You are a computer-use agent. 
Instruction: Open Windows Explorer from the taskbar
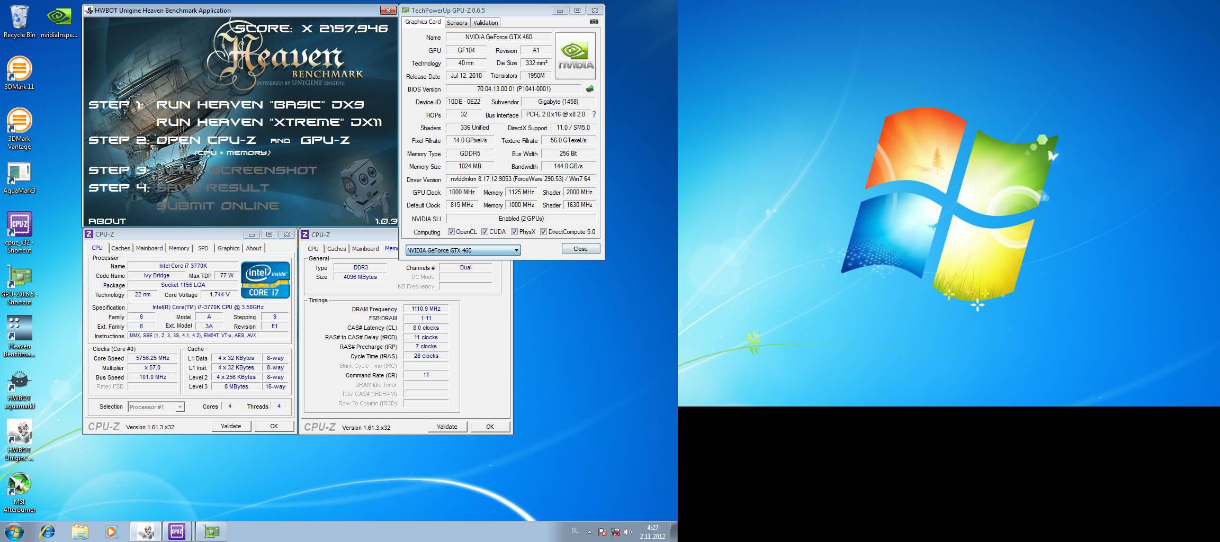(80, 531)
